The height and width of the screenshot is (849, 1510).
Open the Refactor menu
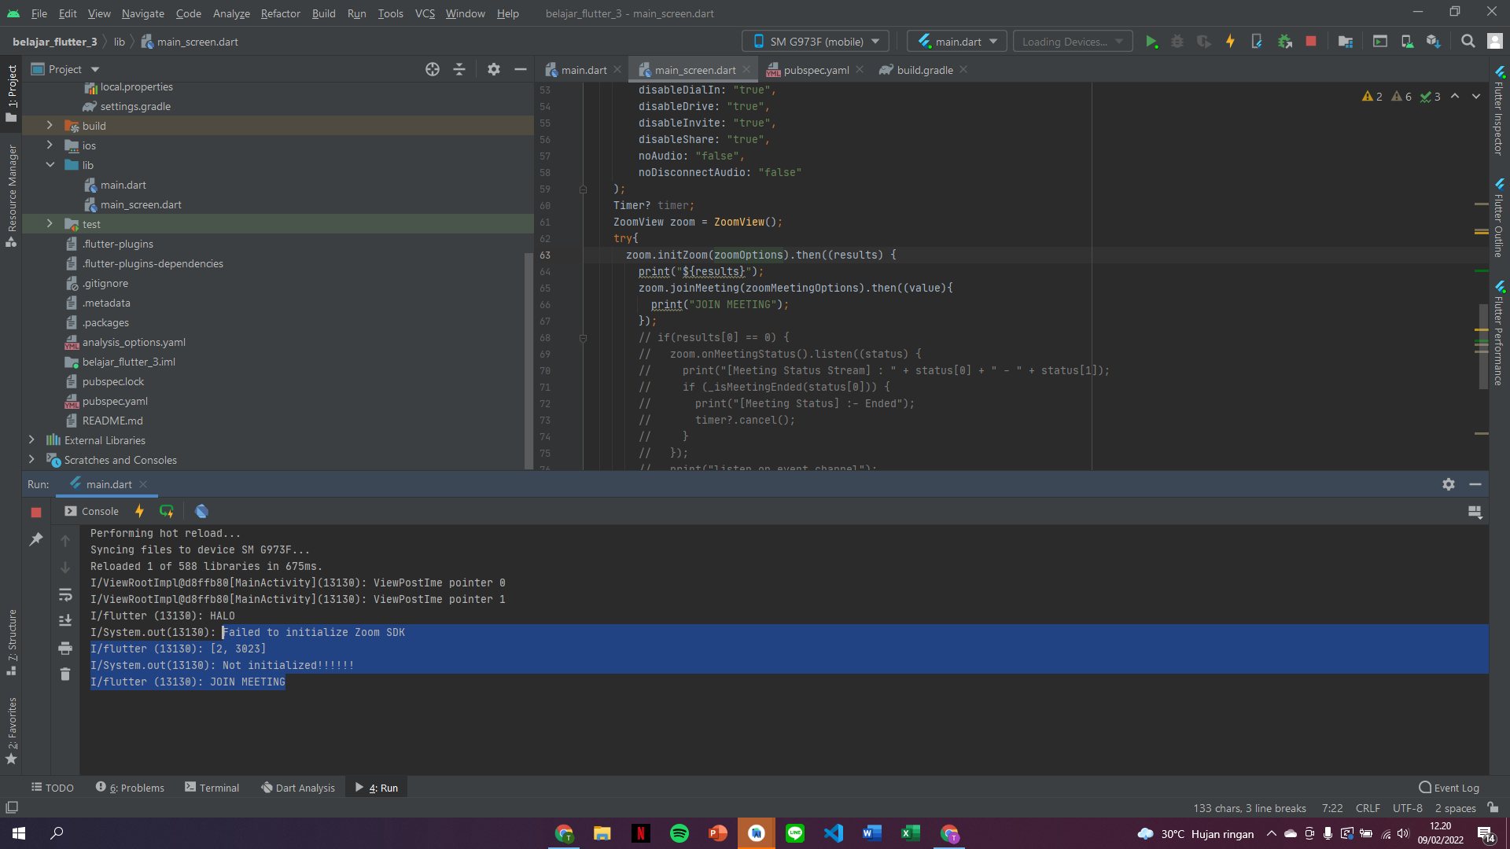tap(280, 13)
